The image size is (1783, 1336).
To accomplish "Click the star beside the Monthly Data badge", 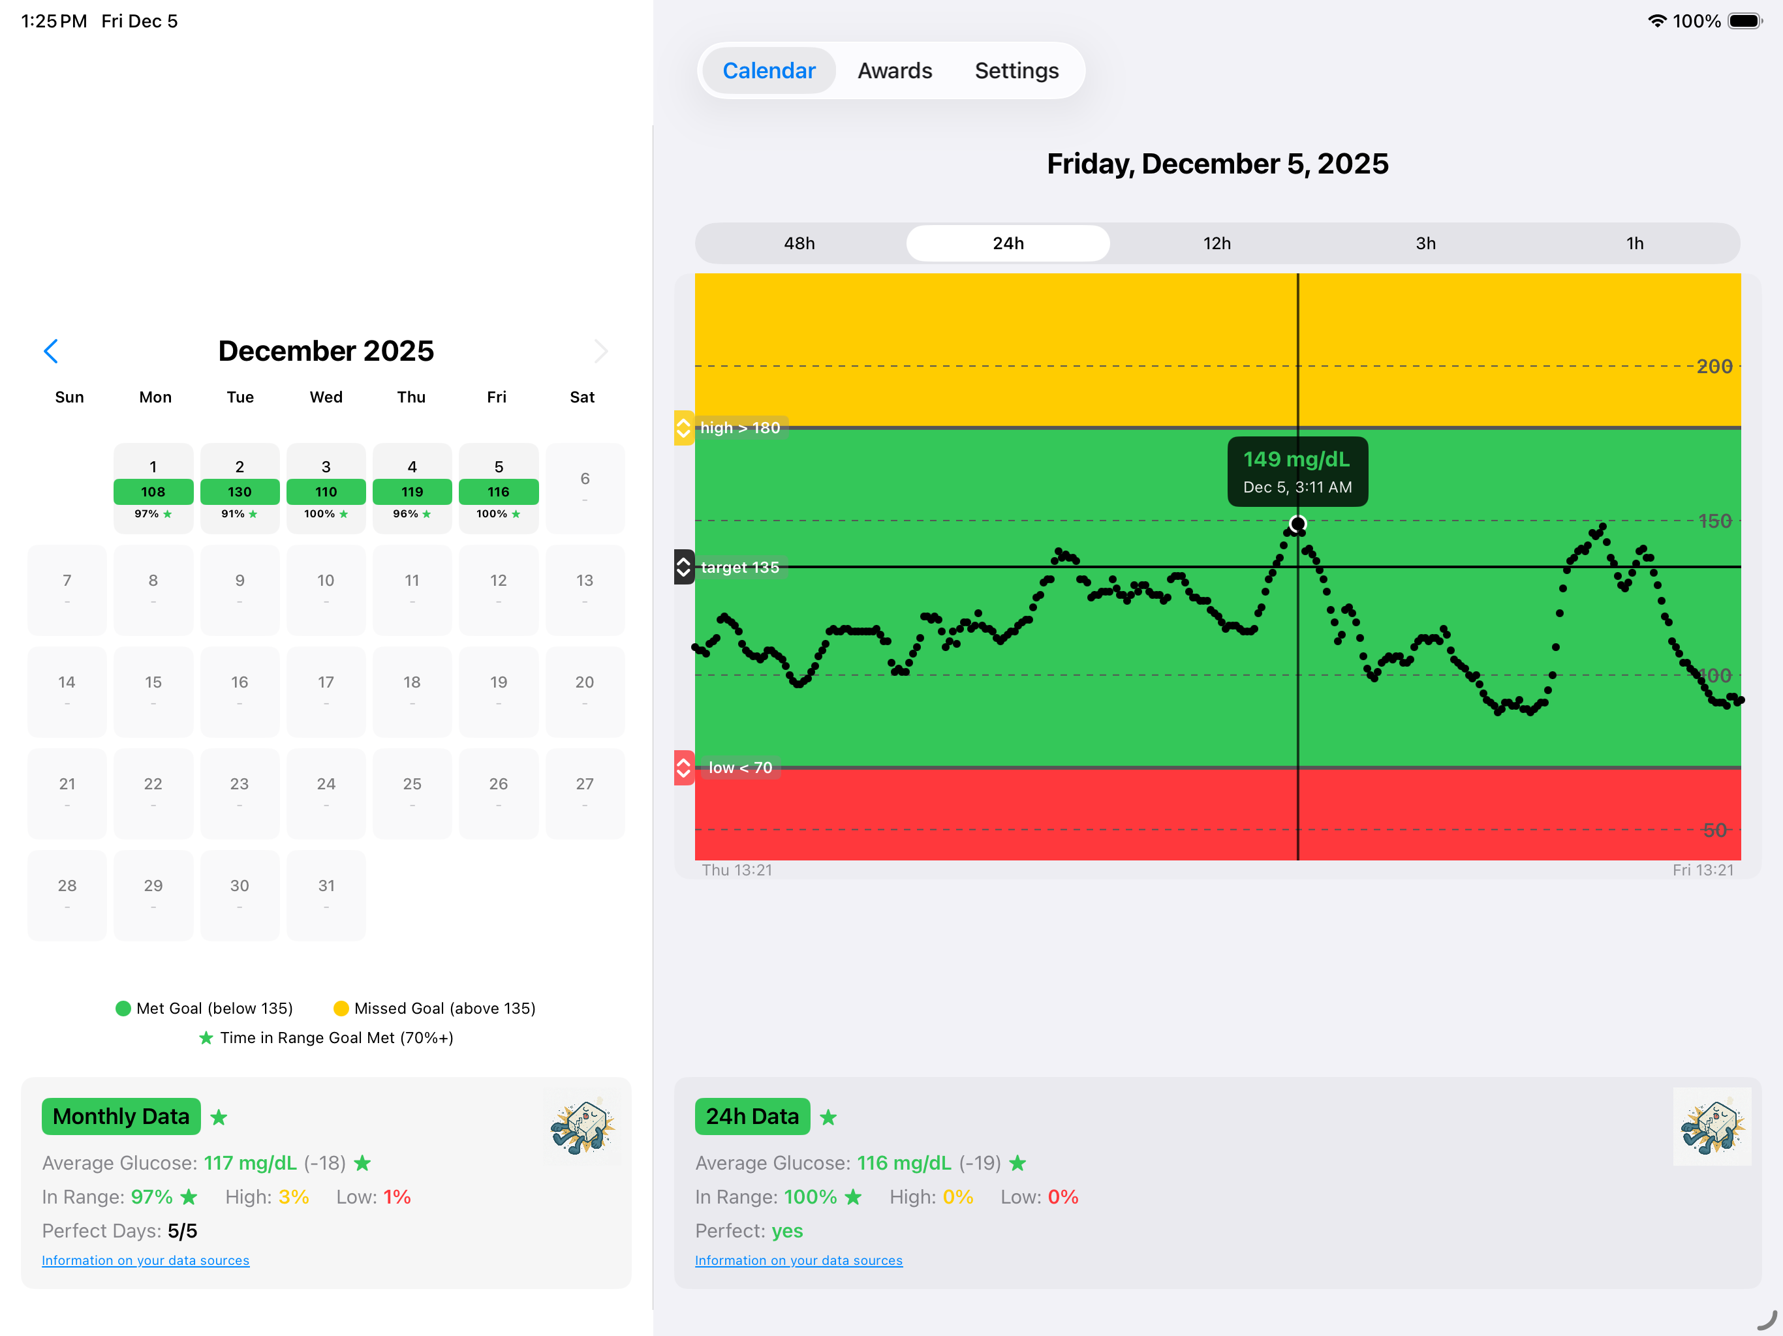I will (219, 1117).
